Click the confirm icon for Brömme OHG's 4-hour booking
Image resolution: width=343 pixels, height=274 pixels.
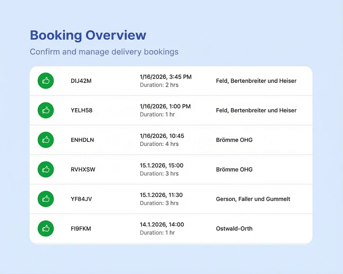tap(45, 140)
